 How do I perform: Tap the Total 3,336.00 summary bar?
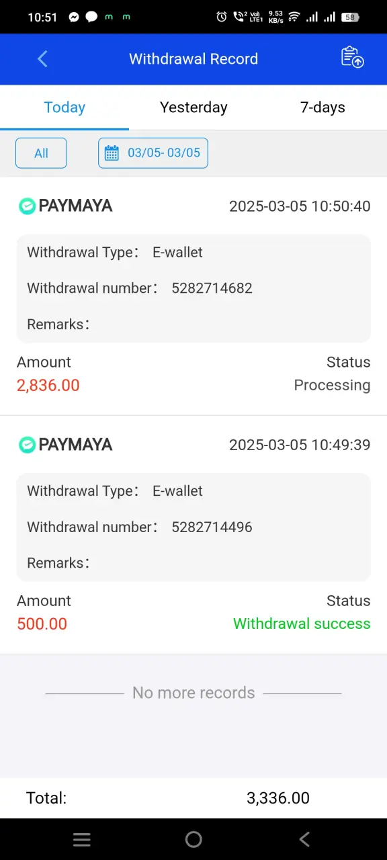tap(193, 798)
